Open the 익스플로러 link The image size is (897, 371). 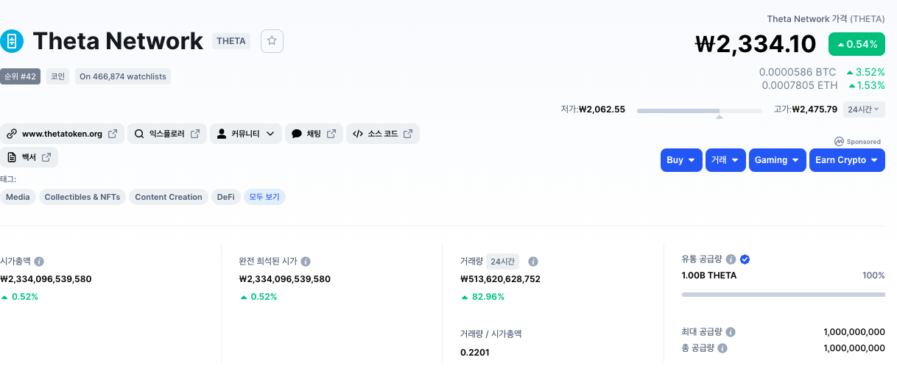pyautogui.click(x=167, y=134)
